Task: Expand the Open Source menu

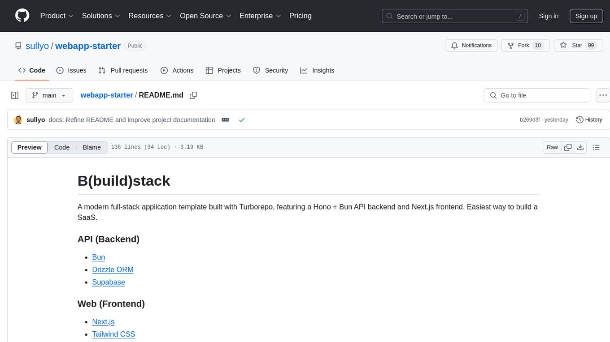Action: coord(205,16)
